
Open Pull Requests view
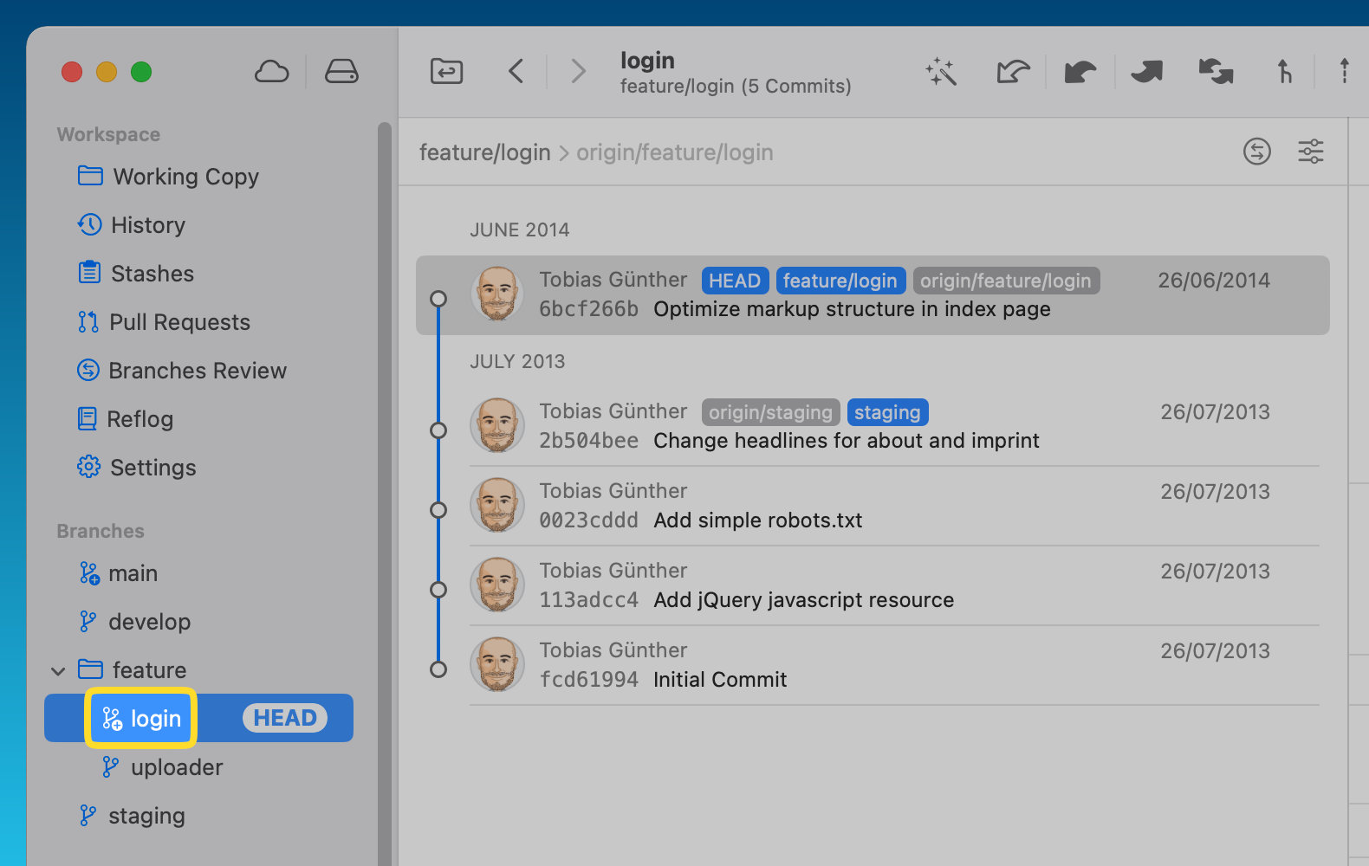(179, 322)
